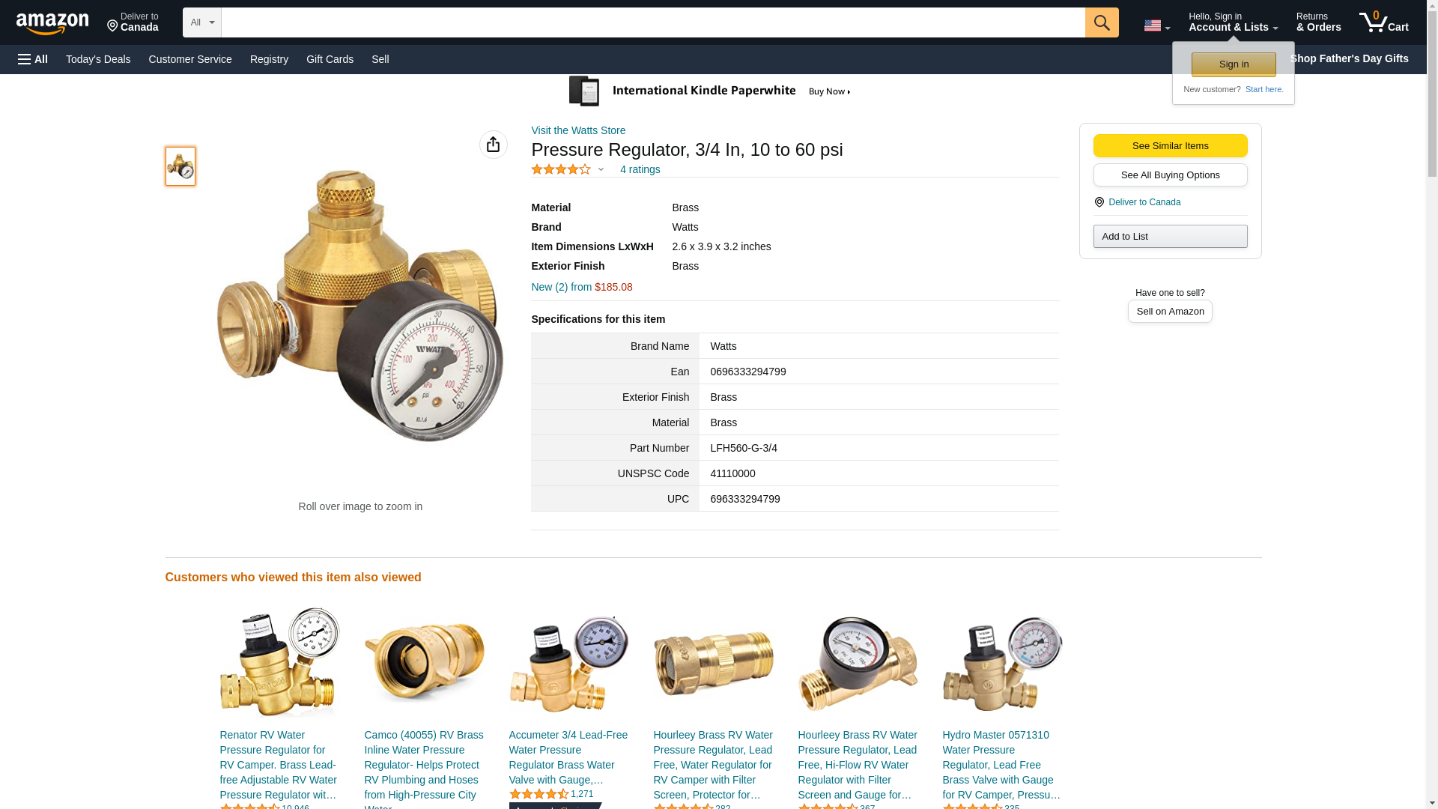Open the shopping cart icon

pos(1383,22)
